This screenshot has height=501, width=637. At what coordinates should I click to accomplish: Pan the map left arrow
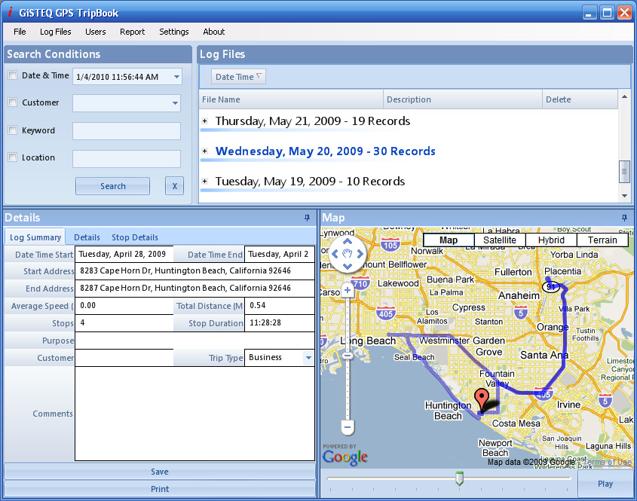tap(335, 254)
